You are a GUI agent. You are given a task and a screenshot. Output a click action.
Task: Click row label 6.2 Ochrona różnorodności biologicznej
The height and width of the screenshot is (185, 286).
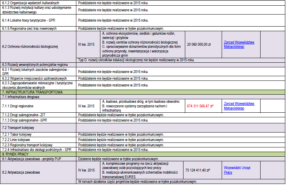(x=30, y=46)
